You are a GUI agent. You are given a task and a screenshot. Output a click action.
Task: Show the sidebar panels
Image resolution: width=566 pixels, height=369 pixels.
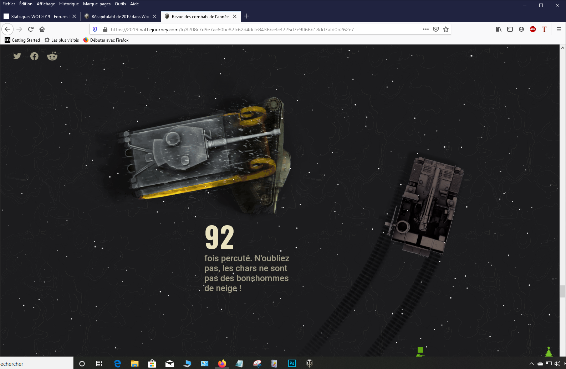(510, 29)
